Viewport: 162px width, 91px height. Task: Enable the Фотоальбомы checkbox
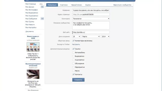pyautogui.click(x=73, y=53)
